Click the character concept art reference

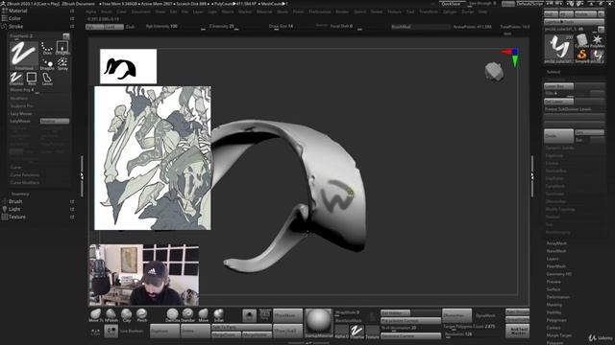click(x=153, y=158)
